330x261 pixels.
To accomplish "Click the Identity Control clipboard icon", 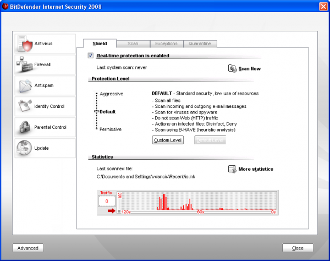I will pos(25,106).
